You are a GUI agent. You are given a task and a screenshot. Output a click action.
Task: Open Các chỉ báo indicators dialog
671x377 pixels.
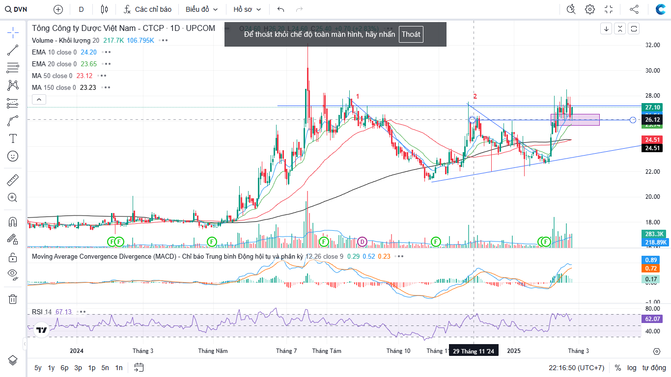(x=147, y=9)
